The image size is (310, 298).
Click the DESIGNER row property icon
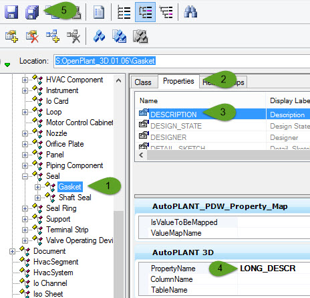click(144, 135)
